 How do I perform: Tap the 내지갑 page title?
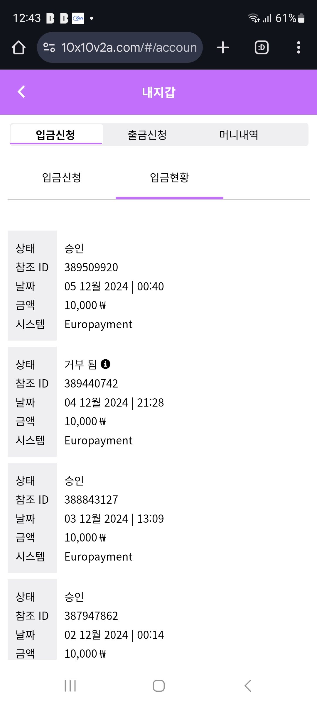pyautogui.click(x=158, y=92)
